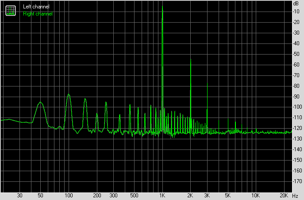Click the "500" frequency axis label
Viewport: 304px width, 200px height.
pyautogui.click(x=134, y=196)
